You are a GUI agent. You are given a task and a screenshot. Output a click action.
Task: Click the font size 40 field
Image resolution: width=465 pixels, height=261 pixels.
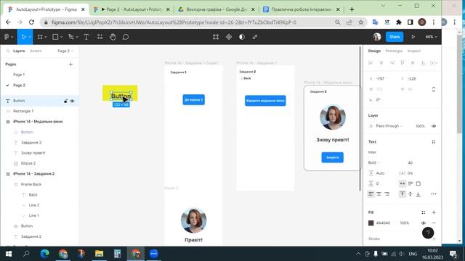coord(411,162)
